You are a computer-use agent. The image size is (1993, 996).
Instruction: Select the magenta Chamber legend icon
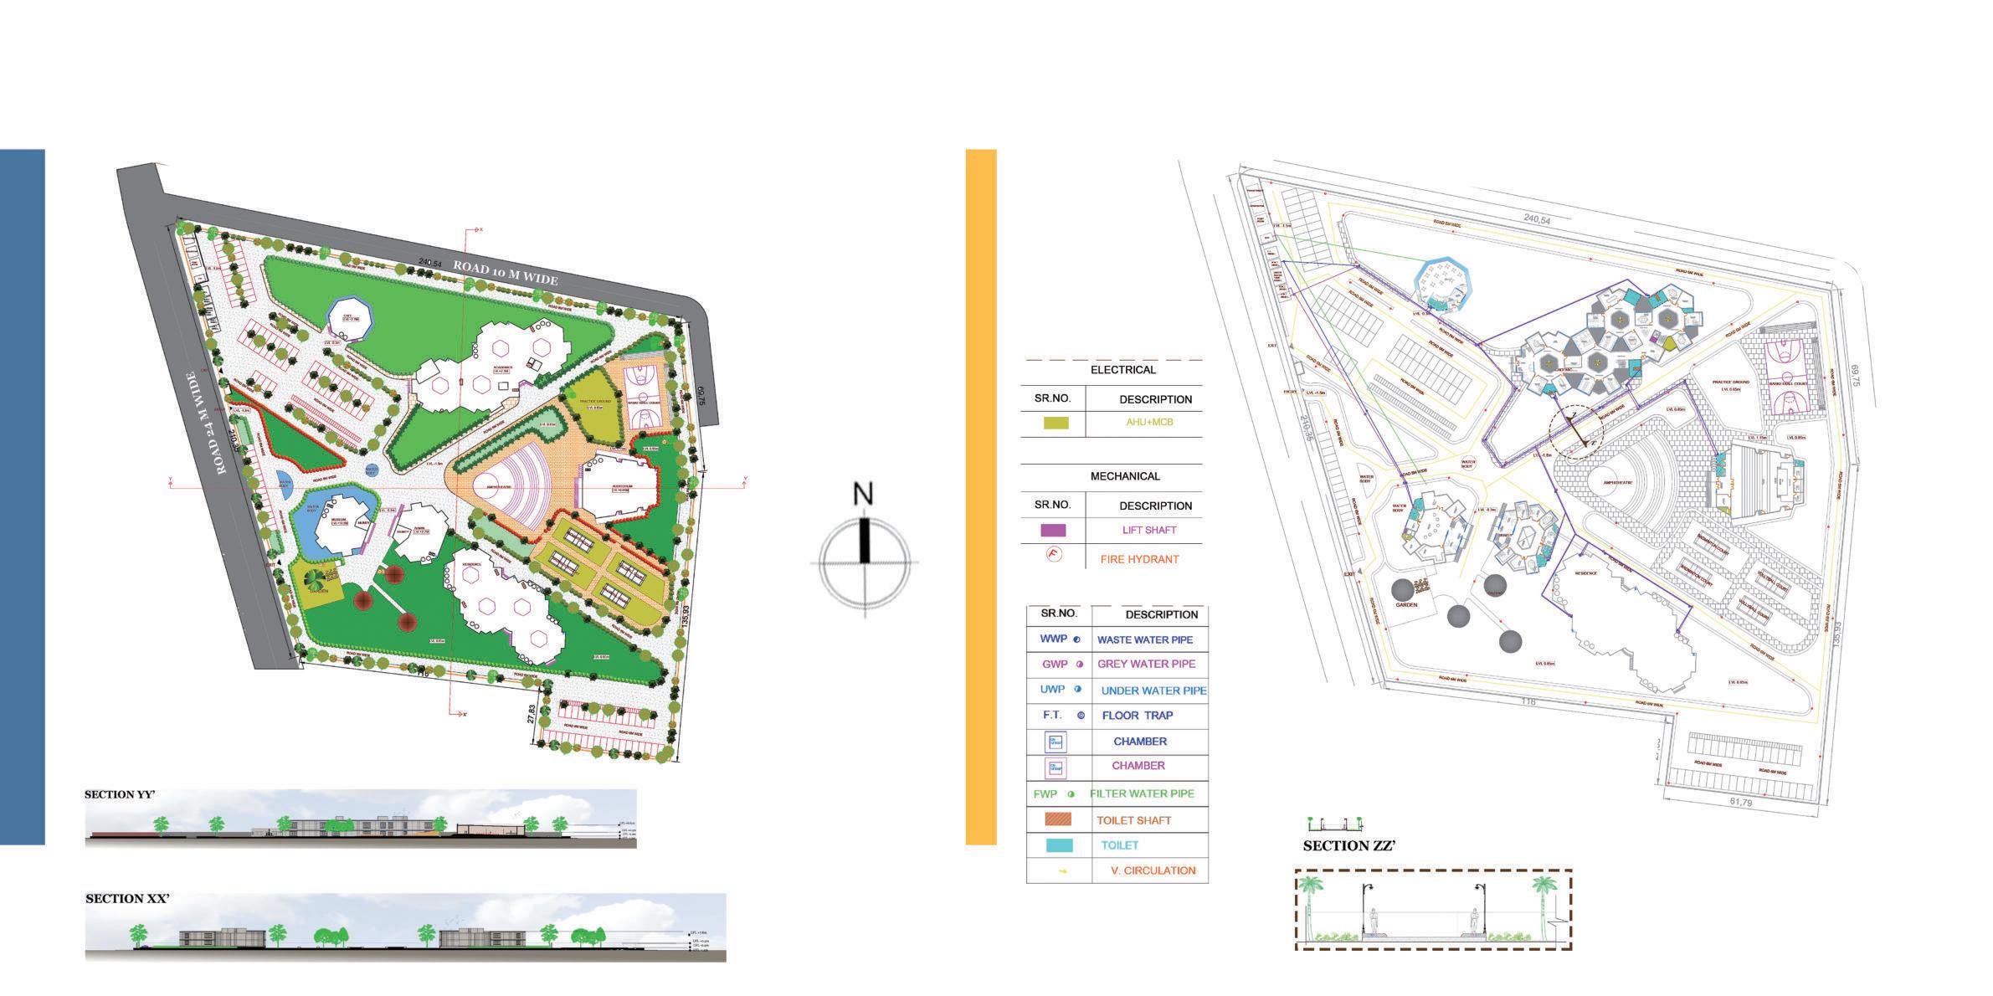(x=1055, y=767)
